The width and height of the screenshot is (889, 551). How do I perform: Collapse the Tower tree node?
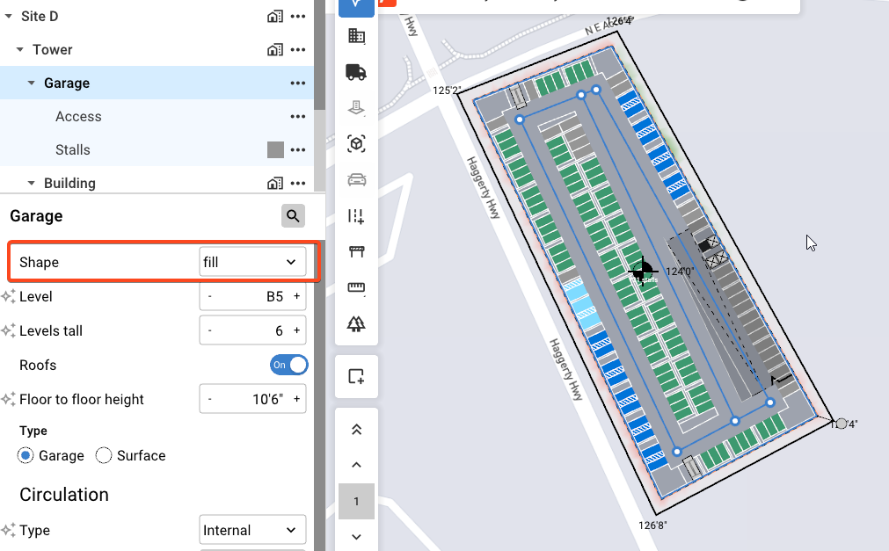20,50
